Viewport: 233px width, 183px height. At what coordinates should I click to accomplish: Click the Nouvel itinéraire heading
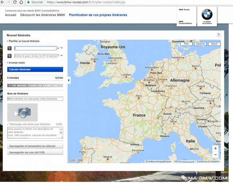(18, 35)
